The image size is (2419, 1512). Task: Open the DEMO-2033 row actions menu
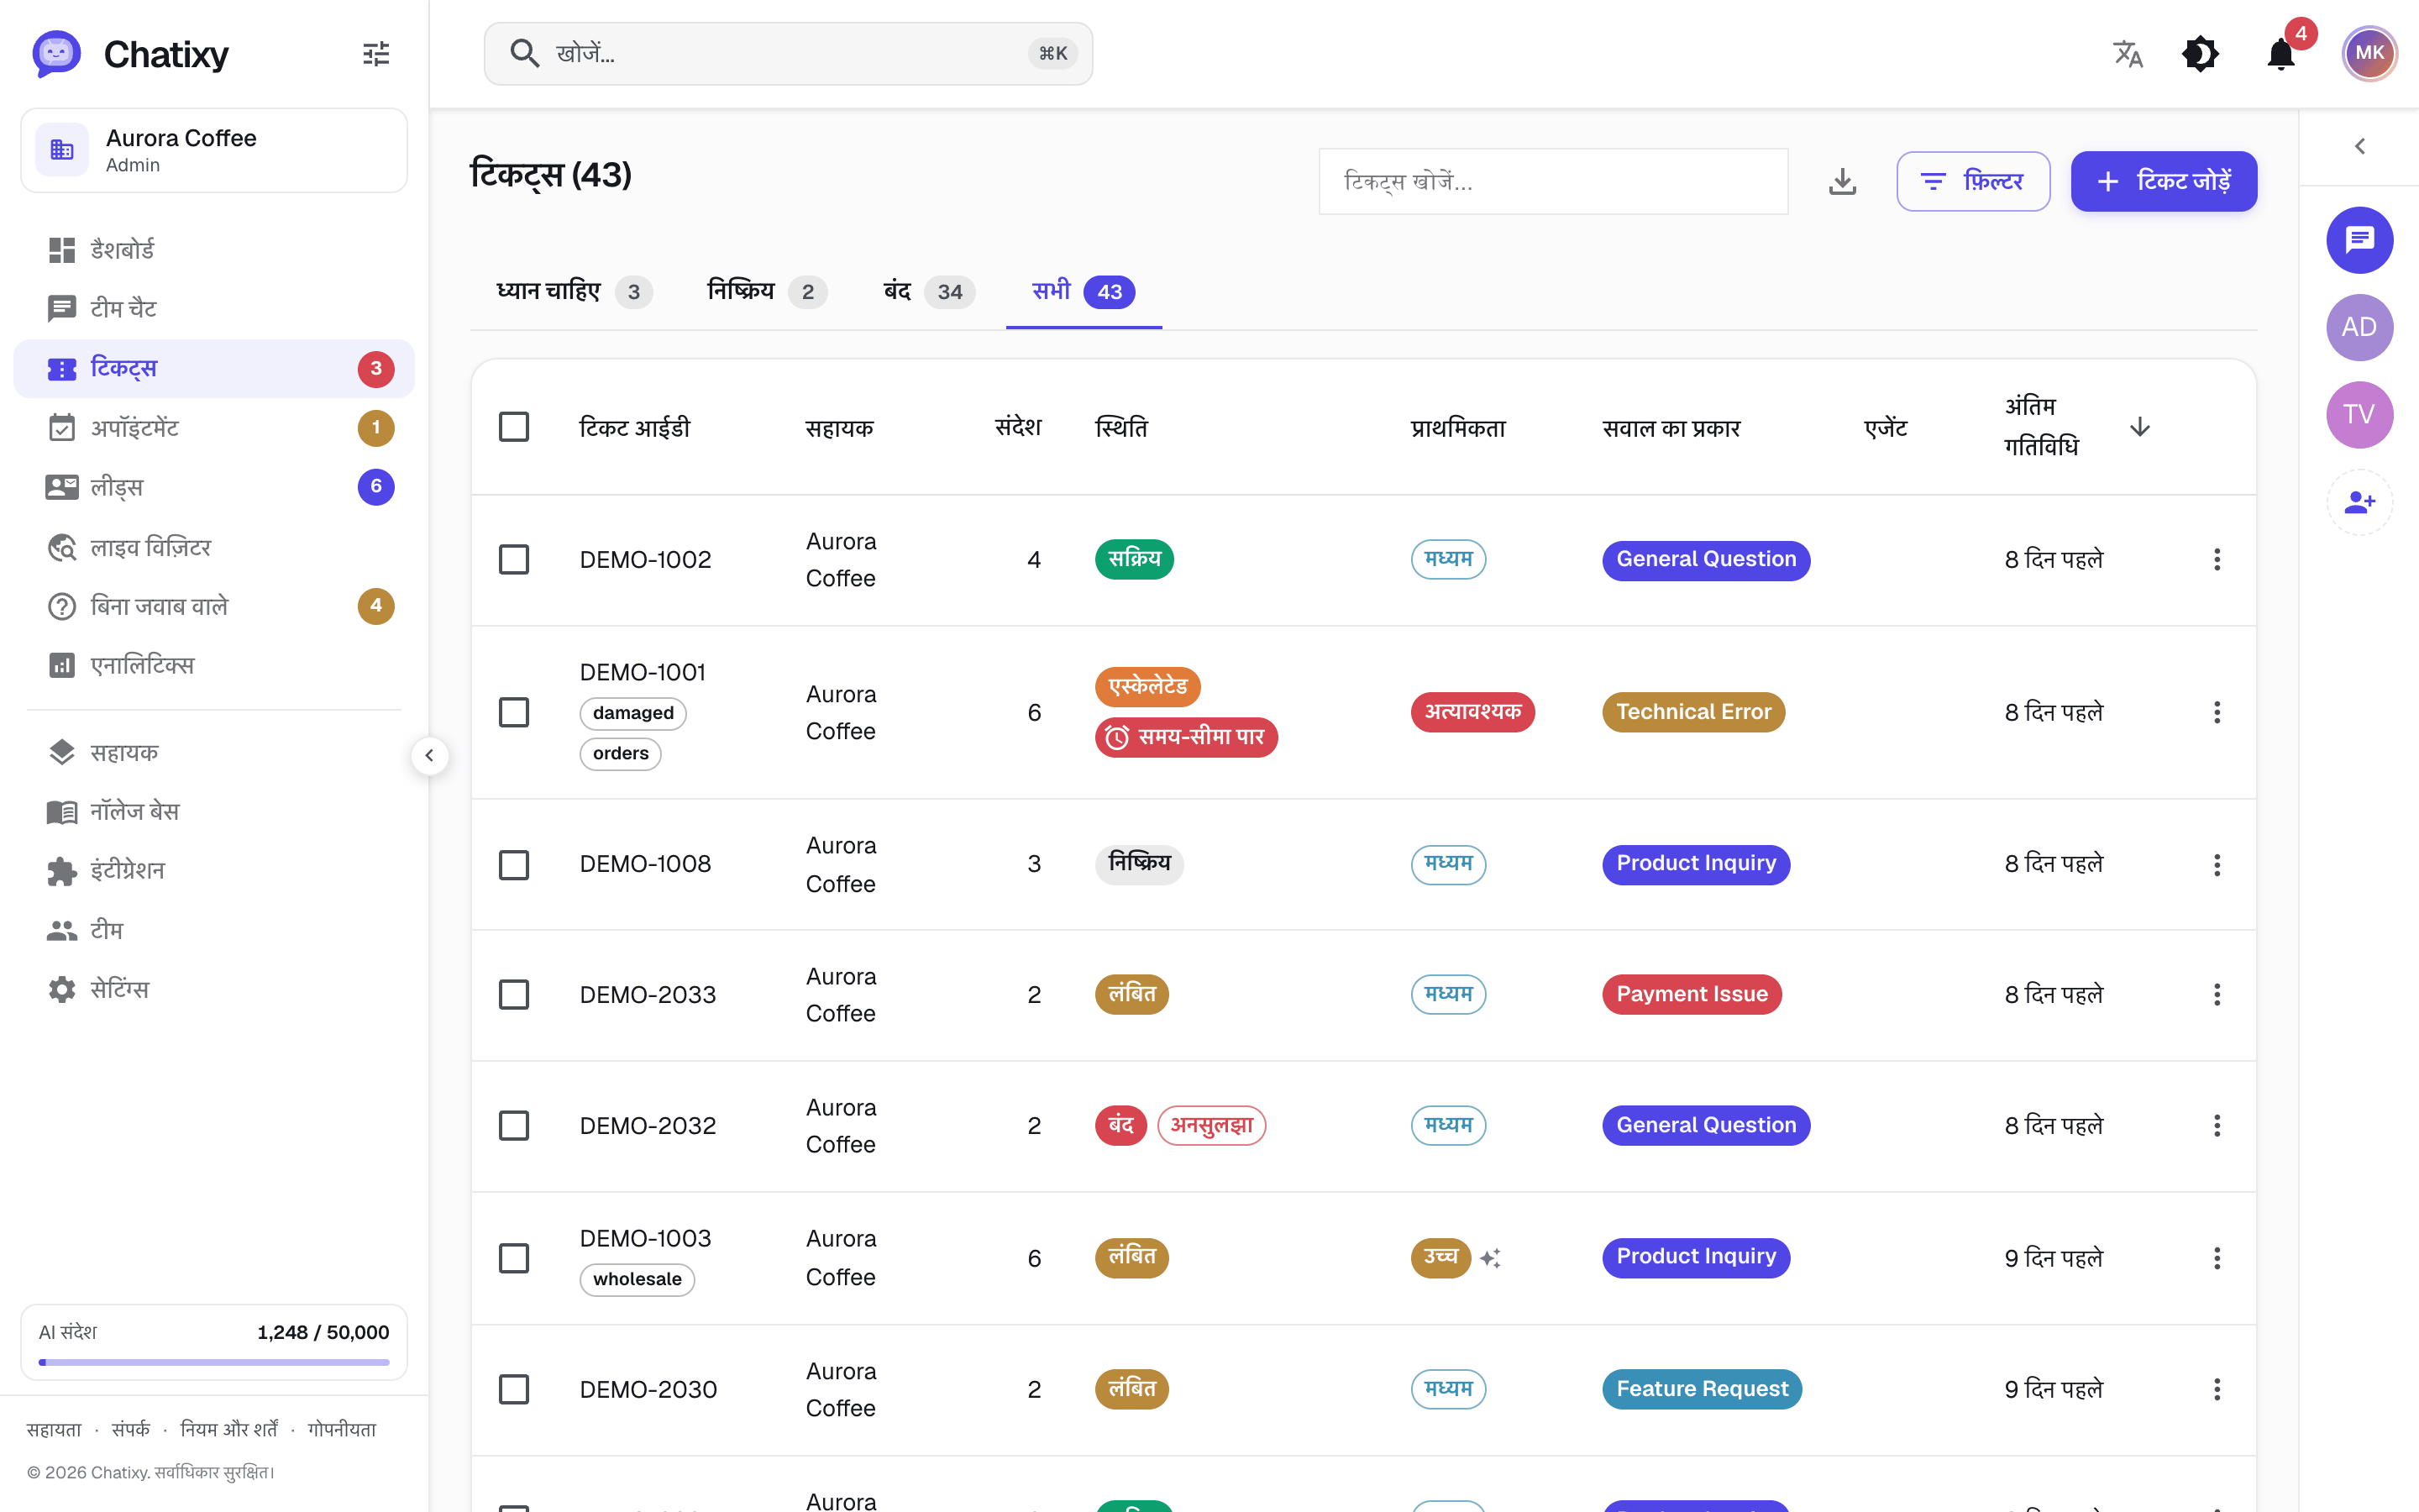tap(2216, 995)
